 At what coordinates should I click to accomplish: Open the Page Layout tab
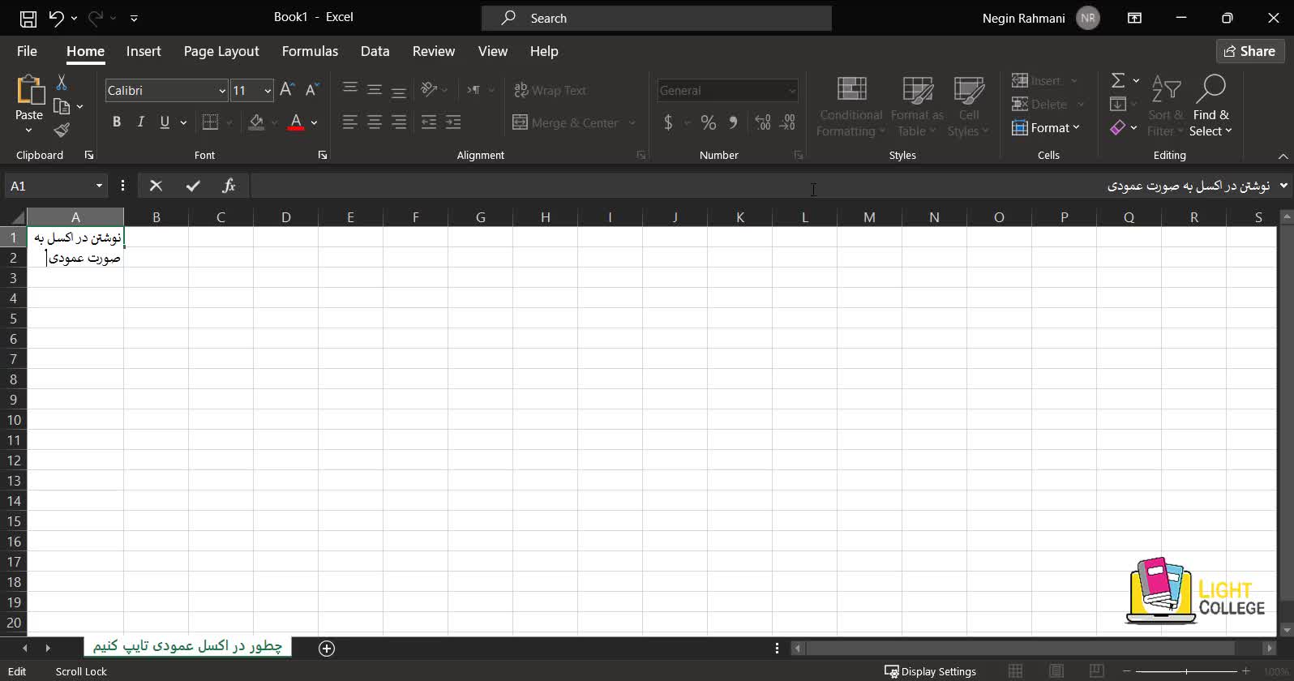(221, 51)
